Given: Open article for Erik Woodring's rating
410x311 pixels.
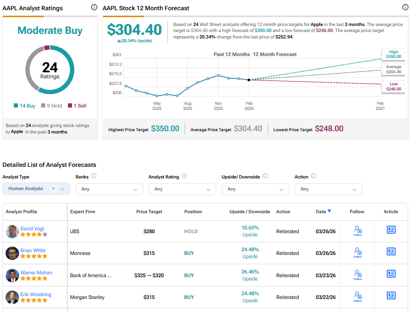Looking at the screenshot, I should click(391, 295).
